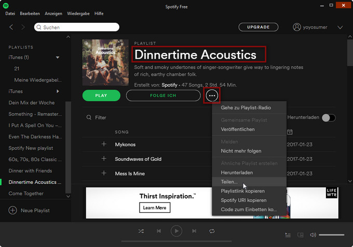This screenshot has width=353, height=247.
Task: Click the green PLAY button
Action: click(101, 95)
